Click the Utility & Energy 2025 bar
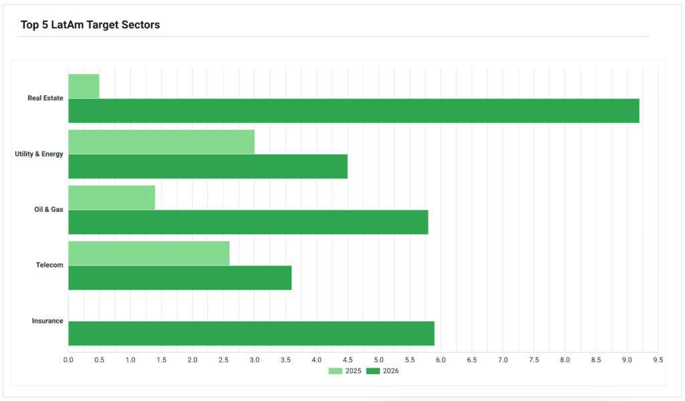Image resolution: width=685 pixels, height=401 pixels. 162,142
